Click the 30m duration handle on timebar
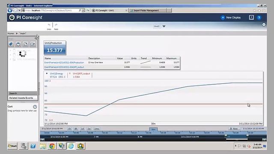274x154 pixels. tap(153, 129)
